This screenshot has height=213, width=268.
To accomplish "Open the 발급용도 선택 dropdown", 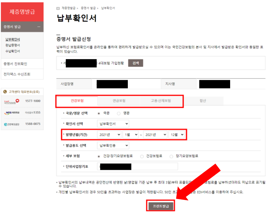I will coord(113,145).
